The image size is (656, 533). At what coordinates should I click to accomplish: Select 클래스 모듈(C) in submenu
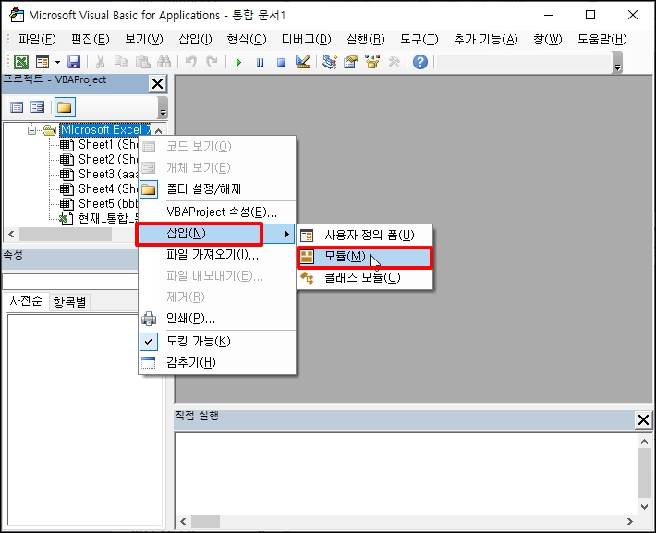coord(364,278)
